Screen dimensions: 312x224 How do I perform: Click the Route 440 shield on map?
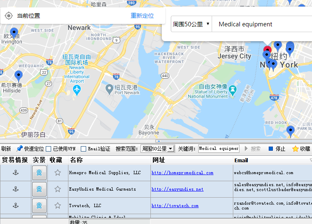tap(165, 76)
